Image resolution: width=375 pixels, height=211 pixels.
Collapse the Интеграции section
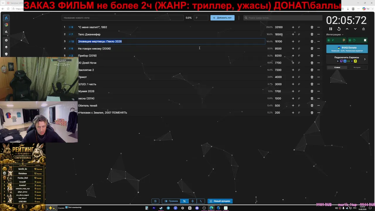[x=335, y=35]
